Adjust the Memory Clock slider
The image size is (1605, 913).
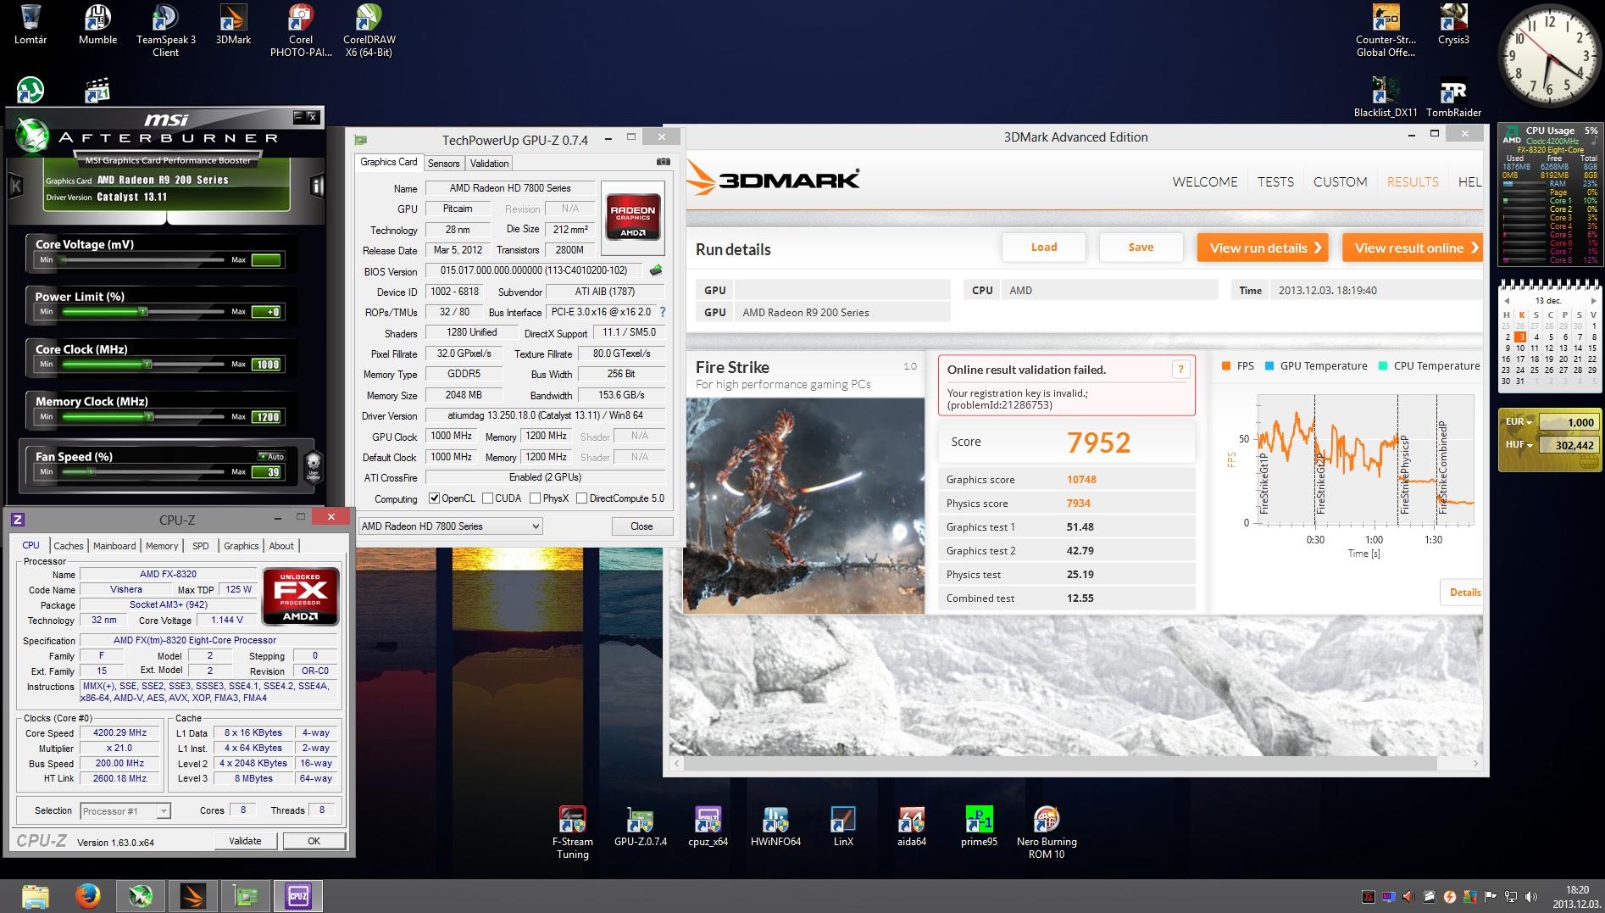click(149, 417)
